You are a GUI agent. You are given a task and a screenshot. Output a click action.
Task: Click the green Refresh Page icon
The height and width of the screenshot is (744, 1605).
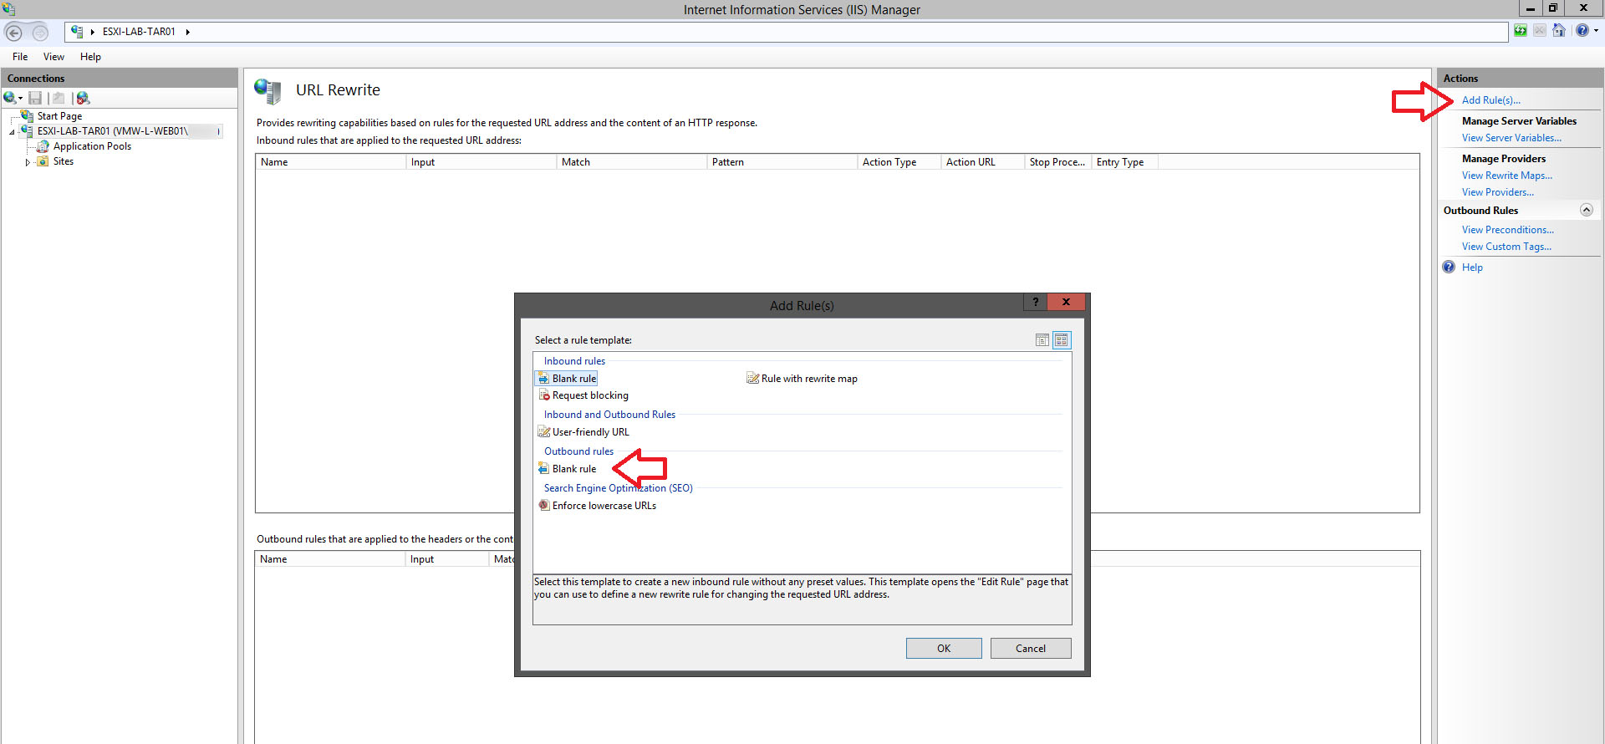click(1521, 31)
